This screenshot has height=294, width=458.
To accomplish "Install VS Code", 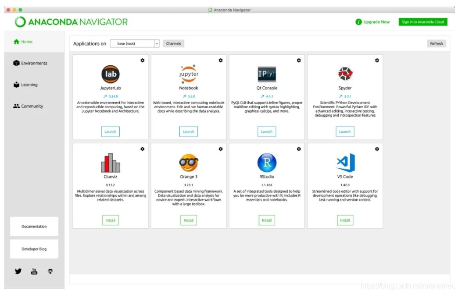I will point(345,220).
